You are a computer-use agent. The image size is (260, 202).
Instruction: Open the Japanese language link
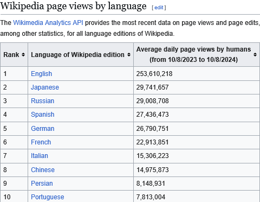tap(45, 87)
